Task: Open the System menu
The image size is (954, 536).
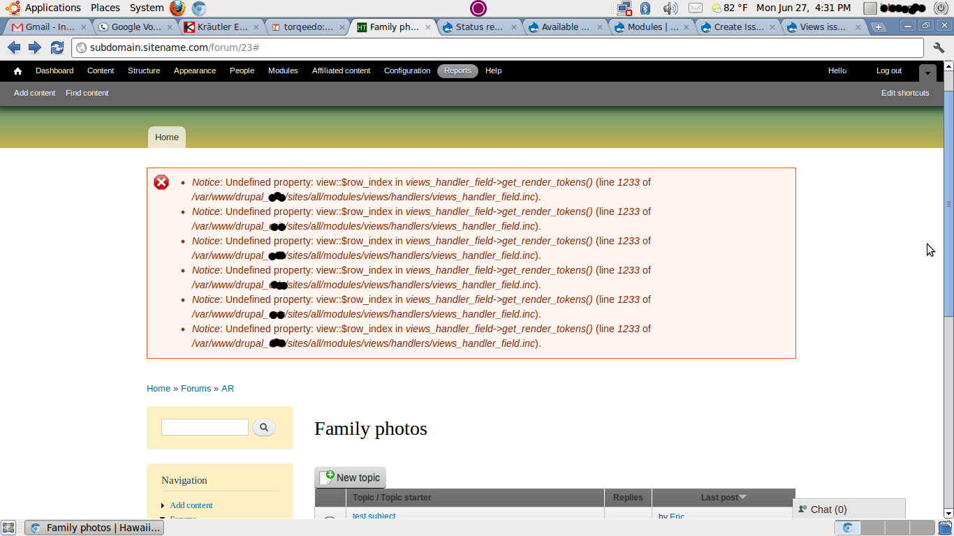Action: click(145, 8)
